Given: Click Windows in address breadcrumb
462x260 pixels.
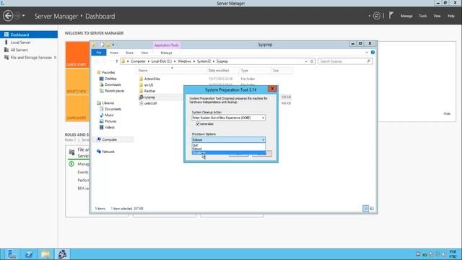Looking at the screenshot, I should (185, 61).
